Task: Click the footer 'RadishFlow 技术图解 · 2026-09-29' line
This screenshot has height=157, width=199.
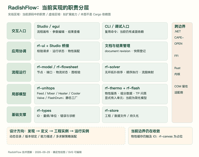Action: coord(45,152)
